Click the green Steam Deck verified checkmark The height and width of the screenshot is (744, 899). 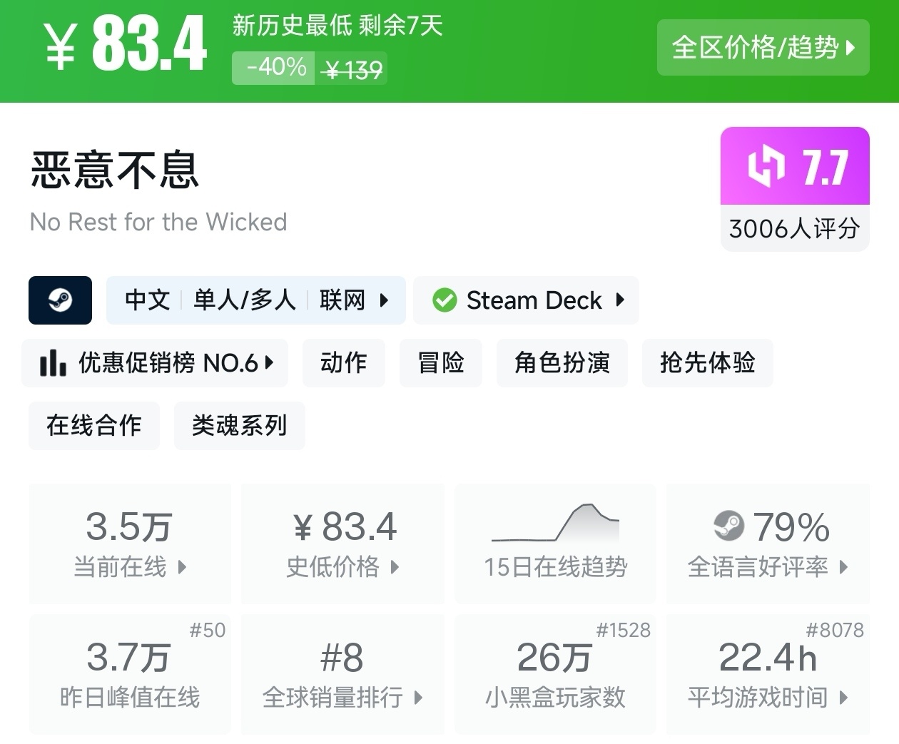(445, 300)
